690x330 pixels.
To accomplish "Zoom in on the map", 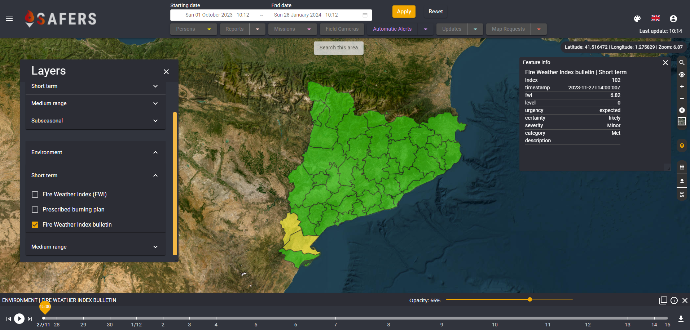I will click(682, 86).
